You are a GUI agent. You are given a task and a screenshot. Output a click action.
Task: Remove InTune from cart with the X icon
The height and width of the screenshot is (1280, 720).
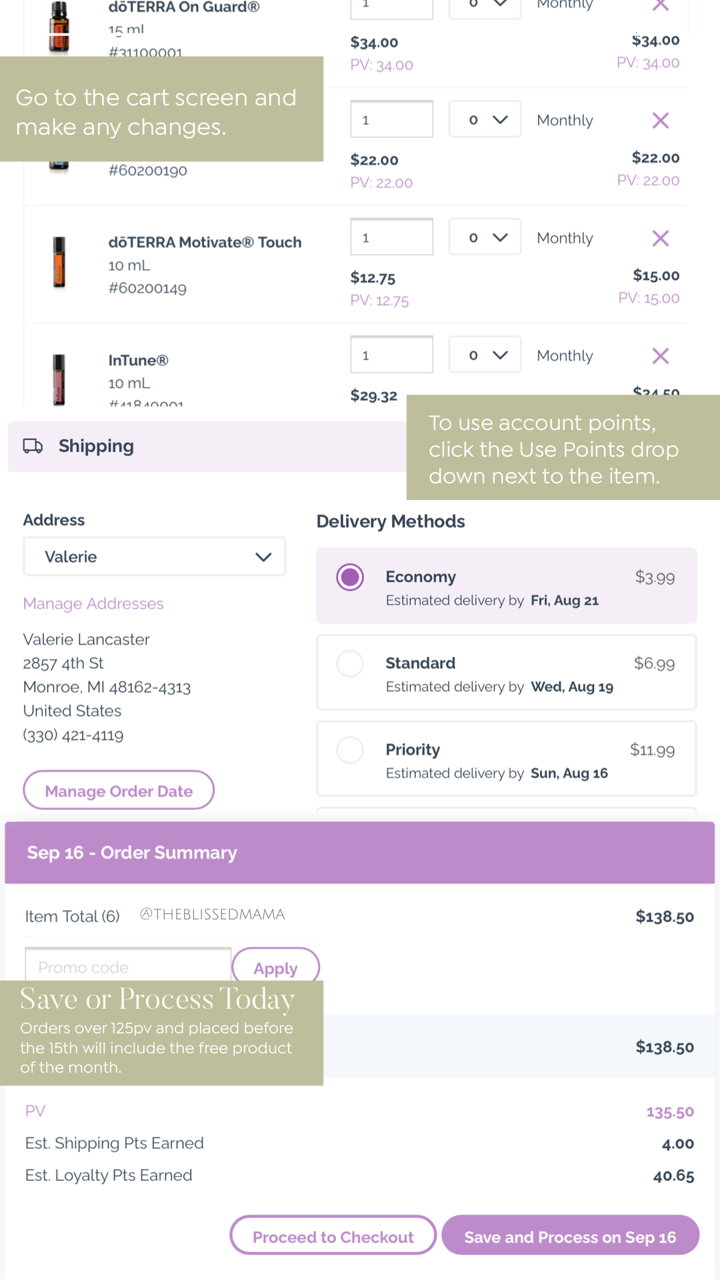660,356
